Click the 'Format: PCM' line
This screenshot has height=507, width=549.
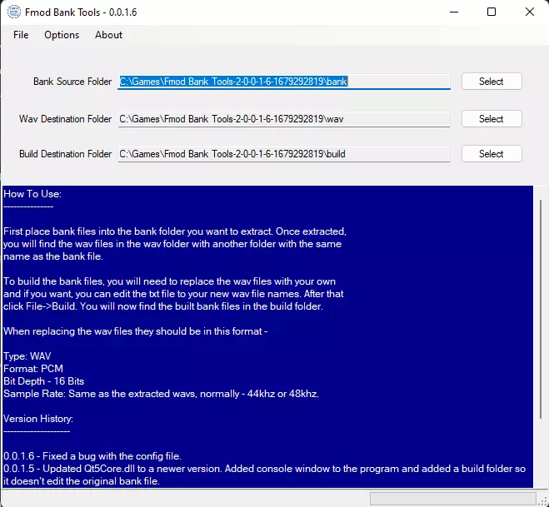[33, 369]
